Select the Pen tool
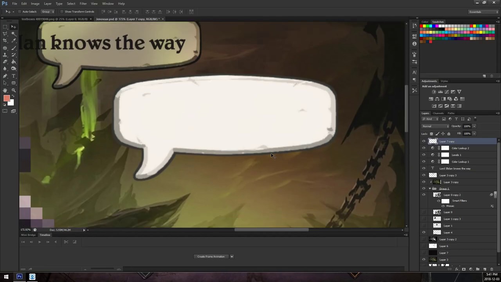Viewport: 501px width, 282px height. click(5, 76)
